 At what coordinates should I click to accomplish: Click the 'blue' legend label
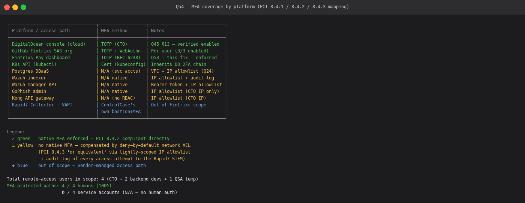coord(22,166)
